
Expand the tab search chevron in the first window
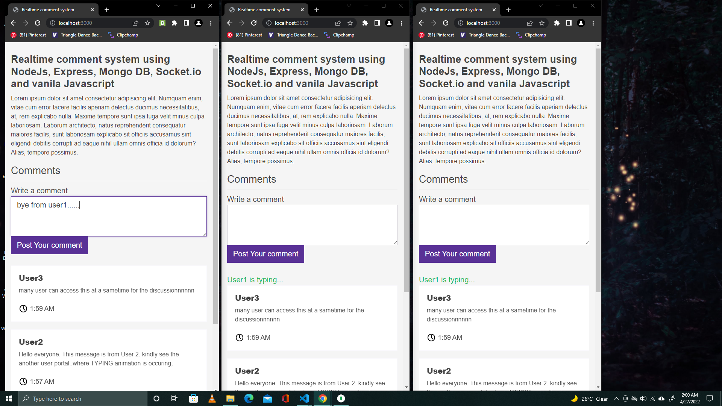pos(158,6)
